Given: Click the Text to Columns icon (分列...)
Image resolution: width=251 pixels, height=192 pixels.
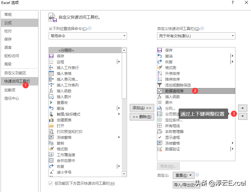Looking at the screenshot, I should coord(160,108).
